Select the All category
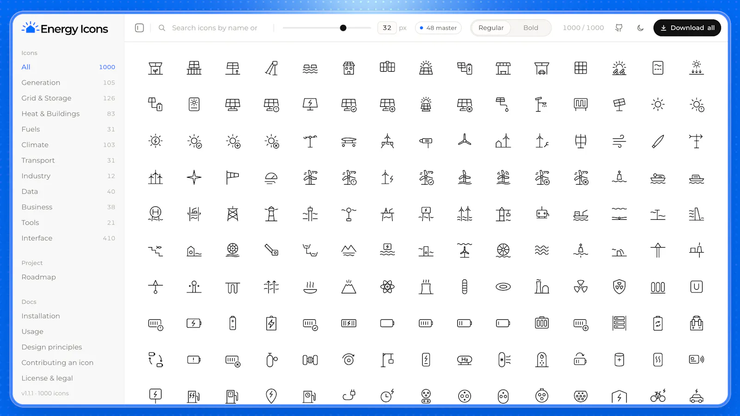Screen dimensions: 740x416 (68, 67)
